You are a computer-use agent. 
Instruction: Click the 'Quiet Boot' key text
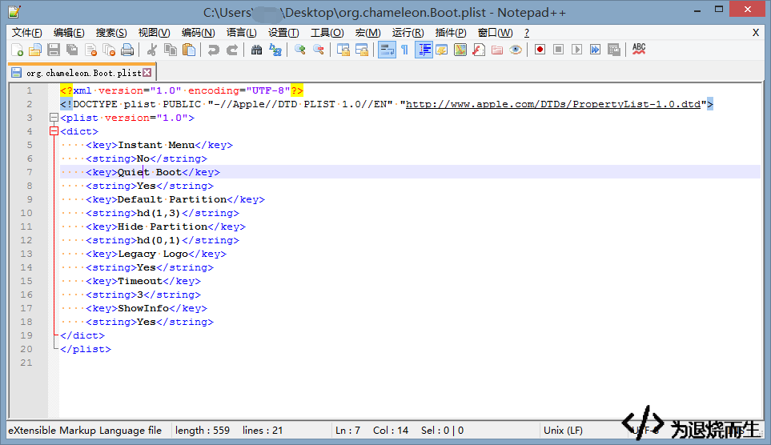click(150, 172)
